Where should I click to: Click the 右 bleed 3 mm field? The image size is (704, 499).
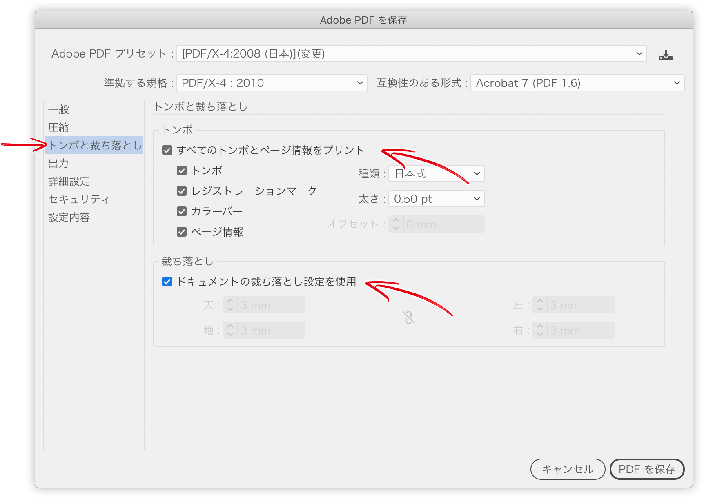(581, 330)
